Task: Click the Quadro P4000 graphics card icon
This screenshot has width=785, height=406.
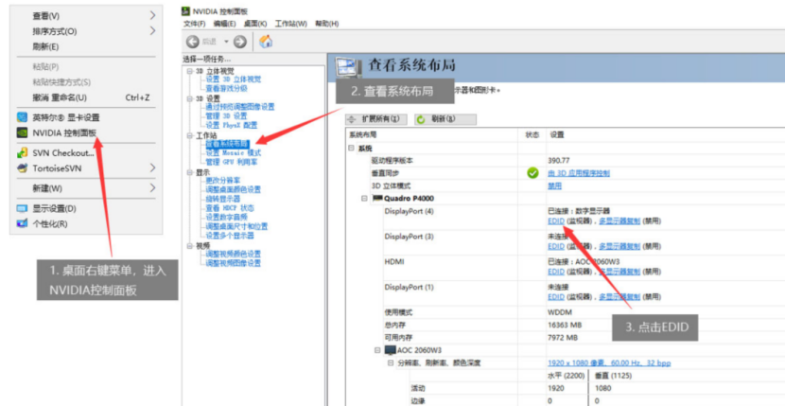Action: [x=377, y=199]
